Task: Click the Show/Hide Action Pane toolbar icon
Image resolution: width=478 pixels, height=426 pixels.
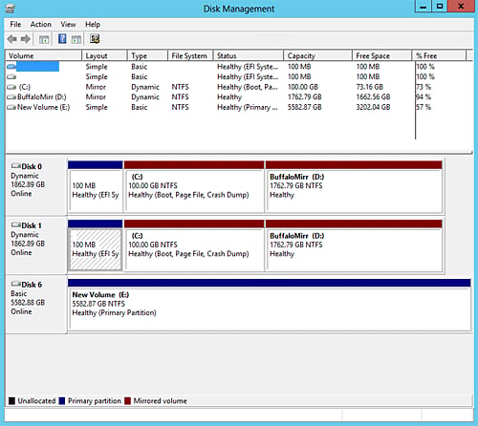Action: pyautogui.click(x=76, y=39)
